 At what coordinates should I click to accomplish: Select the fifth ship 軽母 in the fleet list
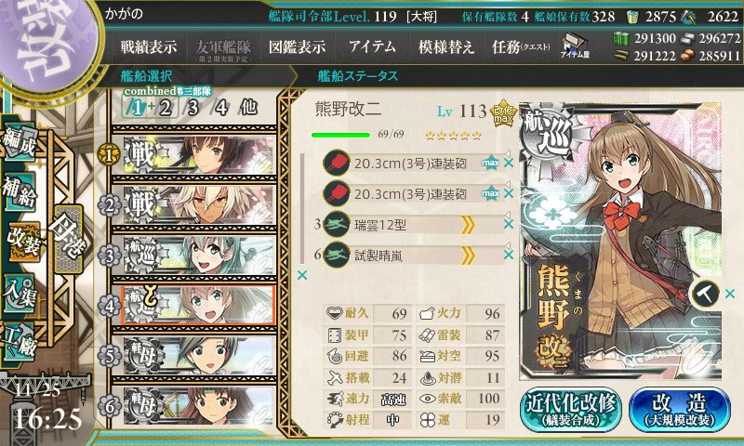coord(194,356)
